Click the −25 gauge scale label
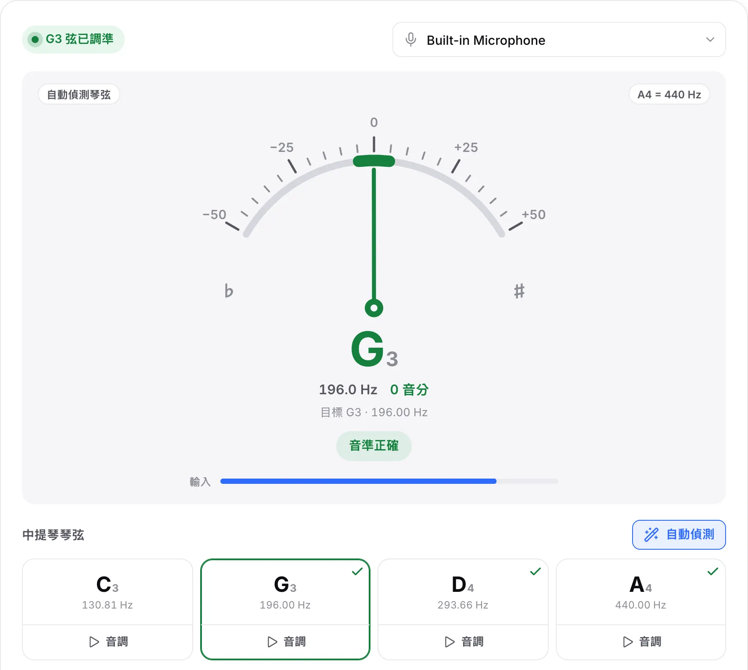 click(282, 148)
